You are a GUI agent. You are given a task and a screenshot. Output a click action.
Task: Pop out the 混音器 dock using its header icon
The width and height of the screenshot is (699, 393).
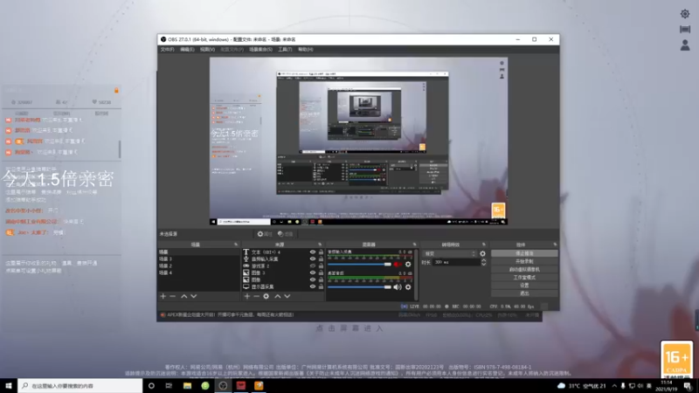coord(414,245)
